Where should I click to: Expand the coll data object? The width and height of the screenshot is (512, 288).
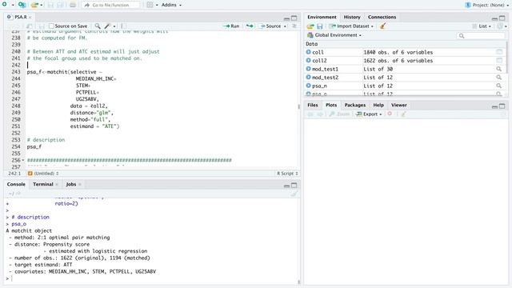(308, 52)
